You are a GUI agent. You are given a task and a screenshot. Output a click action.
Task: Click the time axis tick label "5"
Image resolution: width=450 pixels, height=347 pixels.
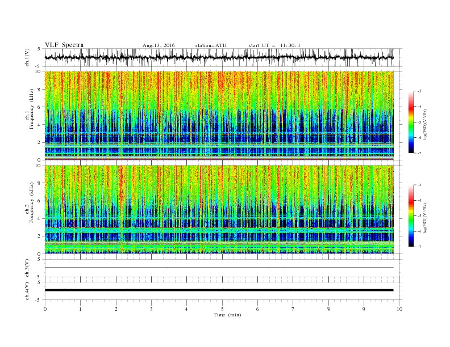222,309
